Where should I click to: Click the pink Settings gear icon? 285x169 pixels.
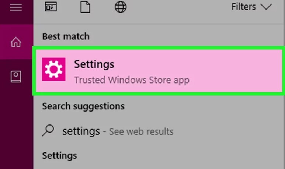coord(53,69)
